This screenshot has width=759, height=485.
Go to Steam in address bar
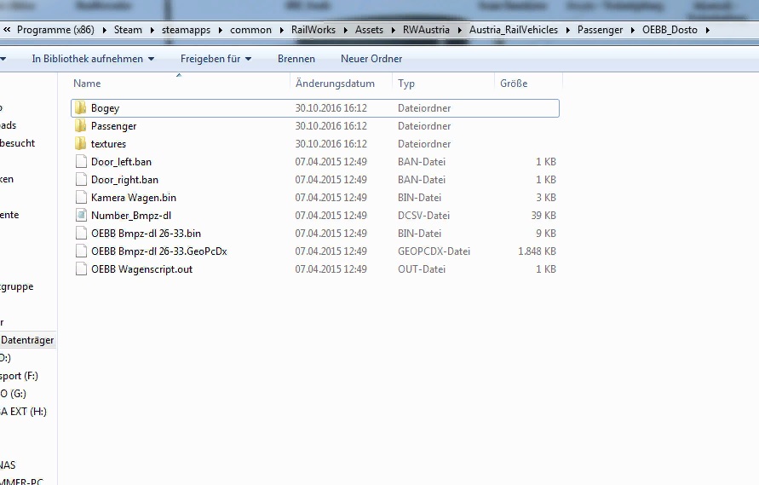point(128,30)
